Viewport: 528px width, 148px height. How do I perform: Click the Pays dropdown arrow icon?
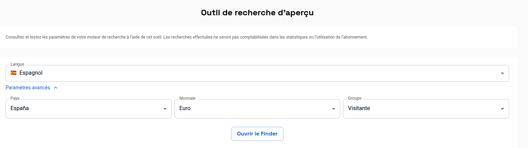click(165, 109)
